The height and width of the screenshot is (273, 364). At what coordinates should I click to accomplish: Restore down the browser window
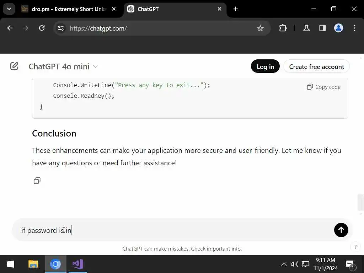coord(333,9)
